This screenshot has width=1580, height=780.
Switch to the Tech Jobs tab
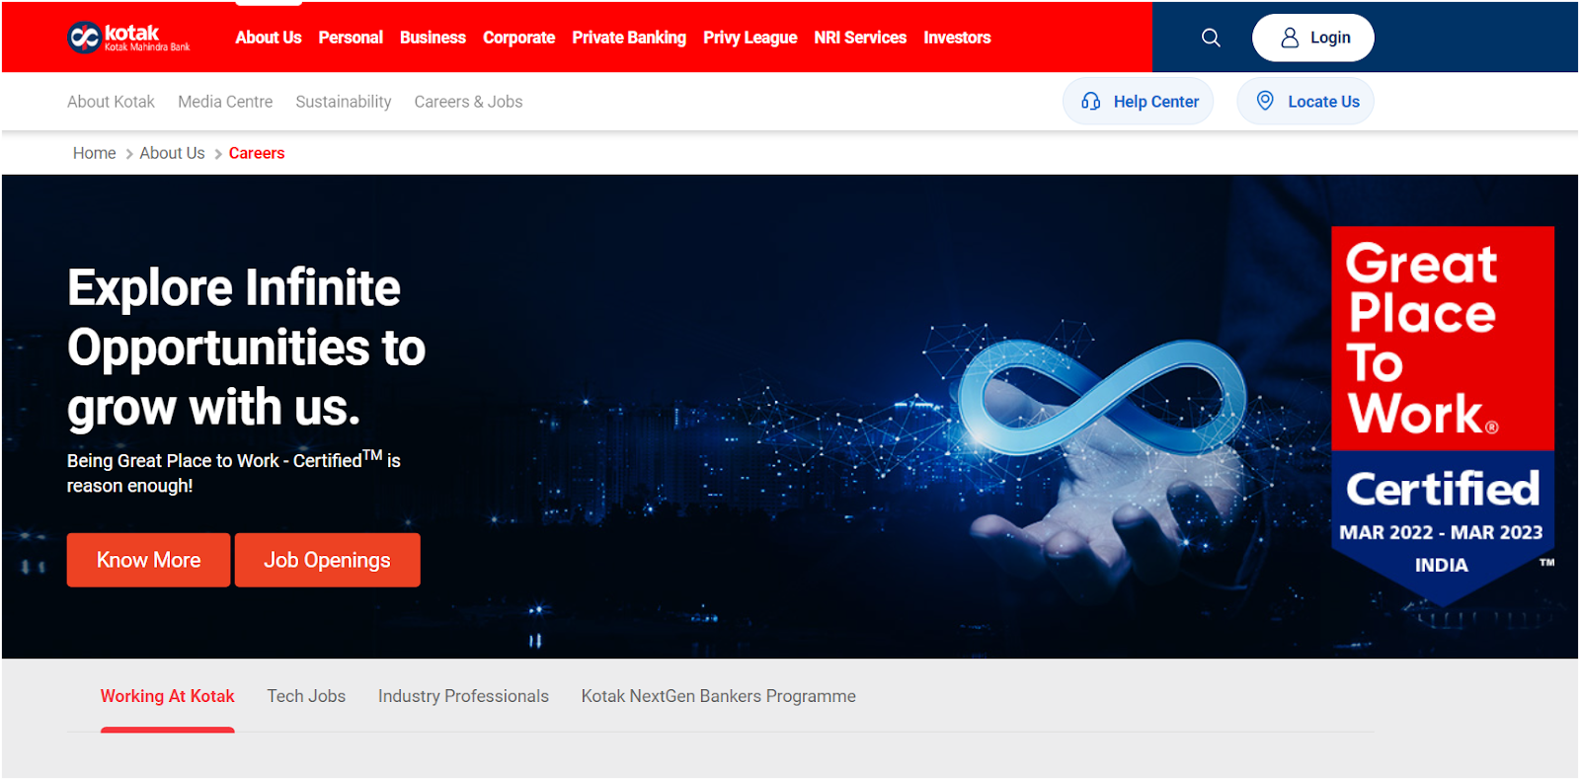click(x=306, y=696)
